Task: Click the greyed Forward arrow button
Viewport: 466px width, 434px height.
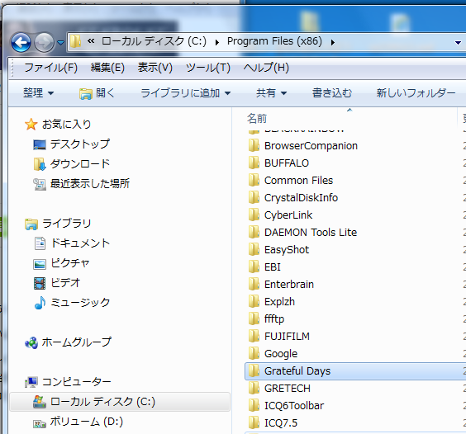Action: [44, 42]
